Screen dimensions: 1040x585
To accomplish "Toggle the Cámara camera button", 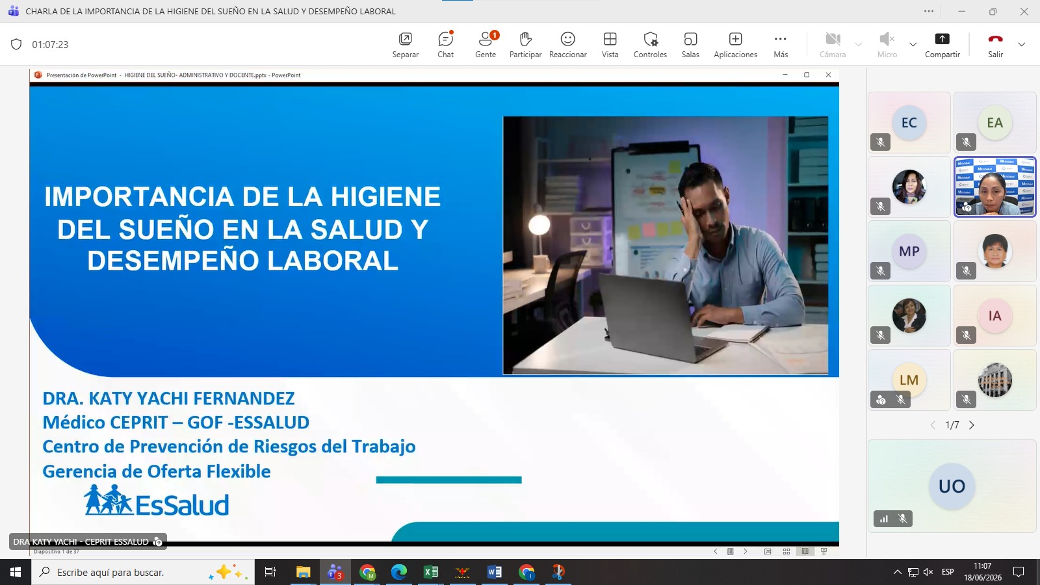I will click(833, 44).
